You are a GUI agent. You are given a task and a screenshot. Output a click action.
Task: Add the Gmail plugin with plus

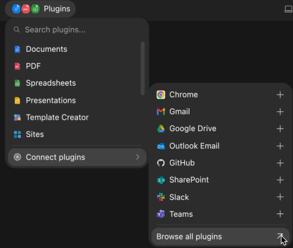pyautogui.click(x=280, y=112)
